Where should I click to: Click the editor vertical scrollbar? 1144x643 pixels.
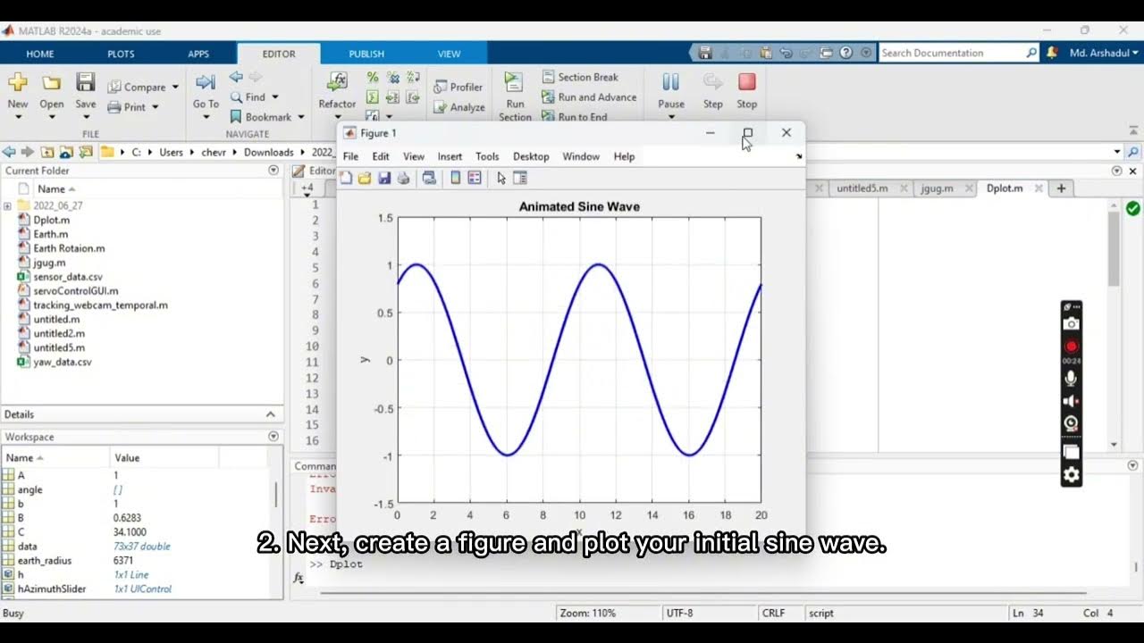point(1113,249)
